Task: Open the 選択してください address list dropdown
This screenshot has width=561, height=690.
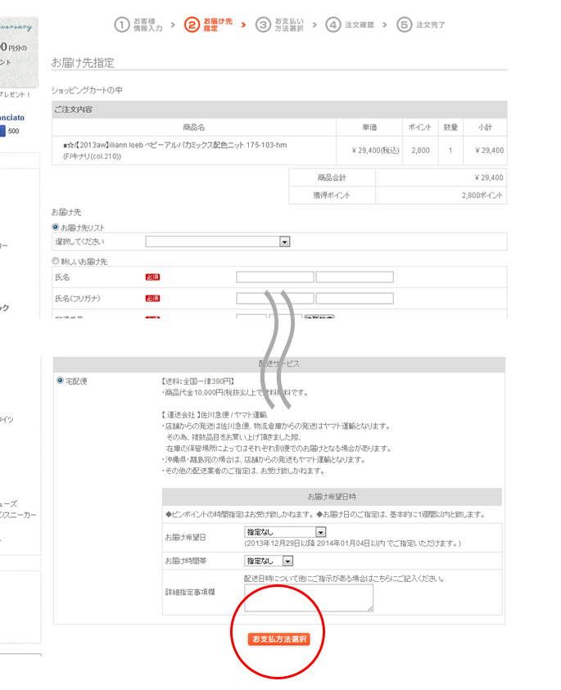Action: 218,241
